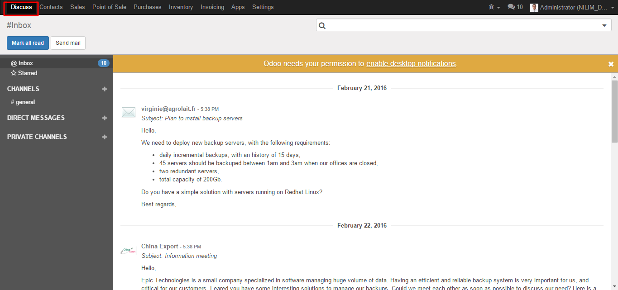The height and width of the screenshot is (290, 618).
Task: Open the debug bug icon menu
Action: pos(494,7)
